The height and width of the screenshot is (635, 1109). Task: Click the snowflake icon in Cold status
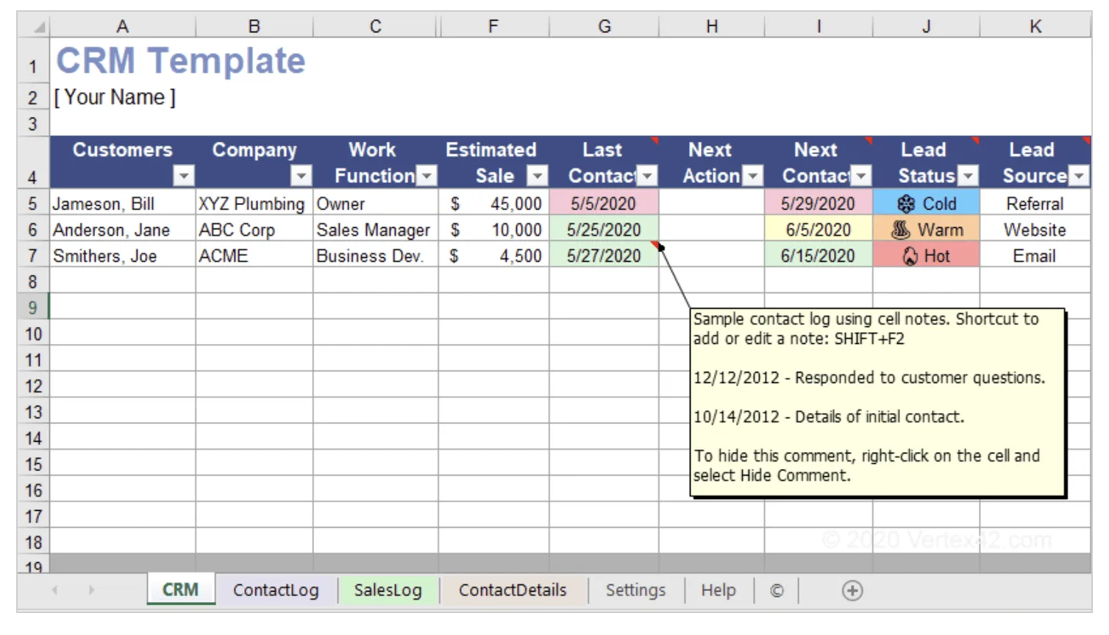(907, 204)
